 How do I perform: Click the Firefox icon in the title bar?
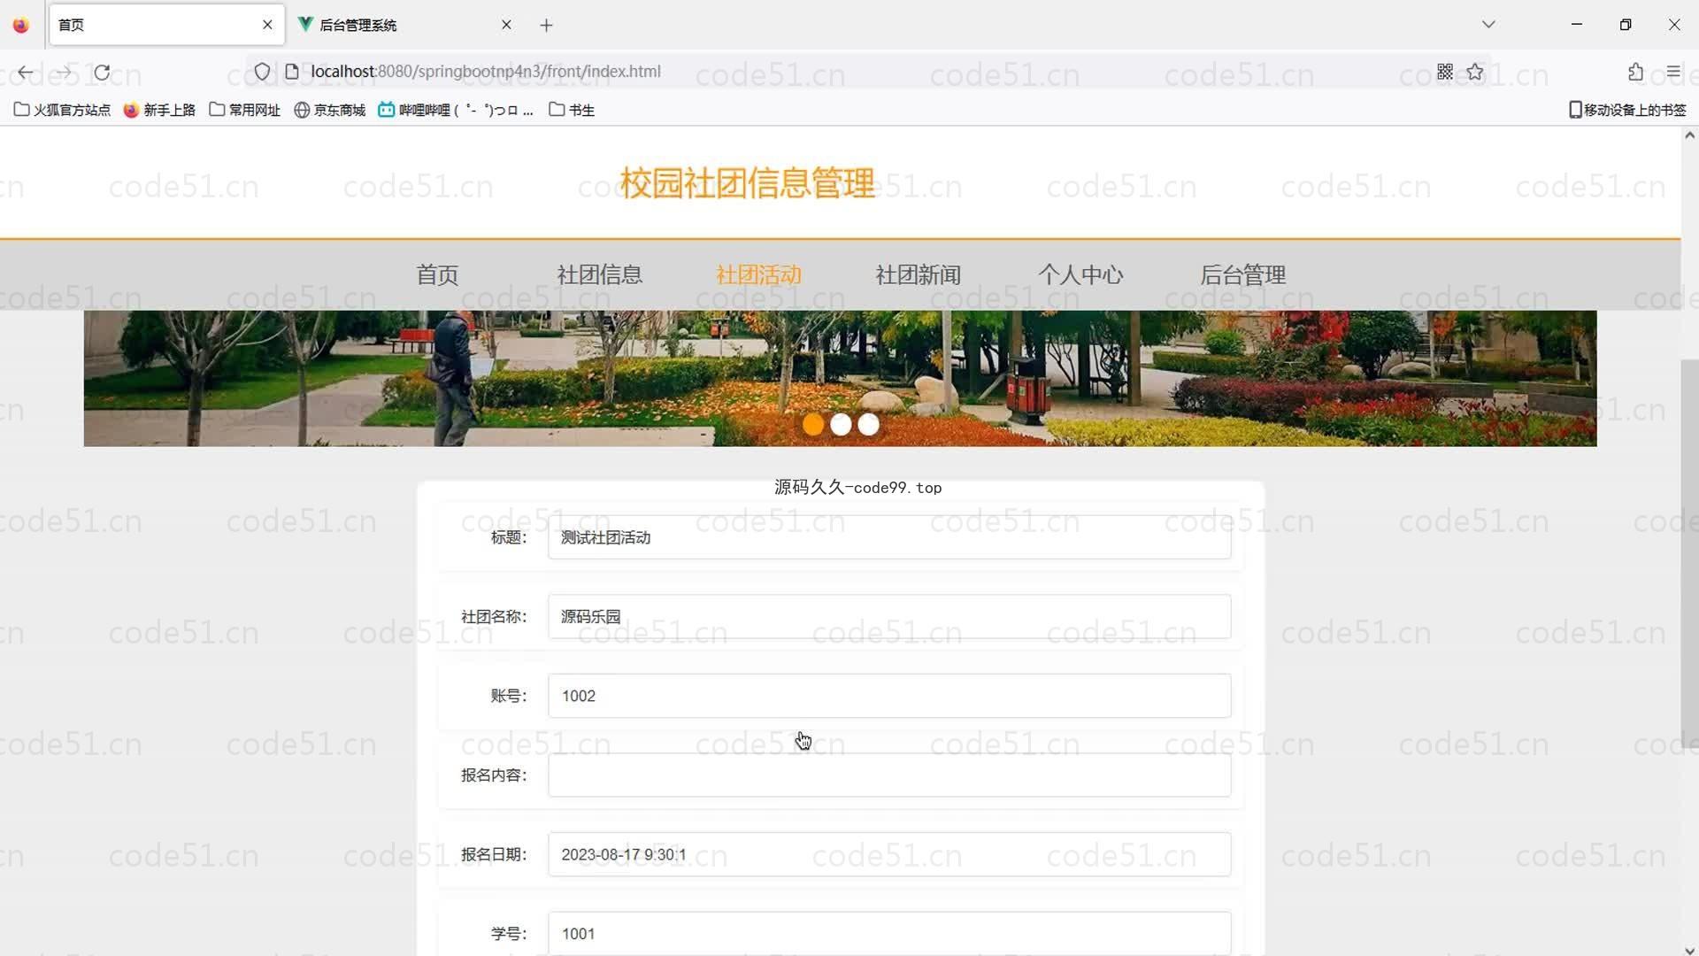pyautogui.click(x=21, y=25)
